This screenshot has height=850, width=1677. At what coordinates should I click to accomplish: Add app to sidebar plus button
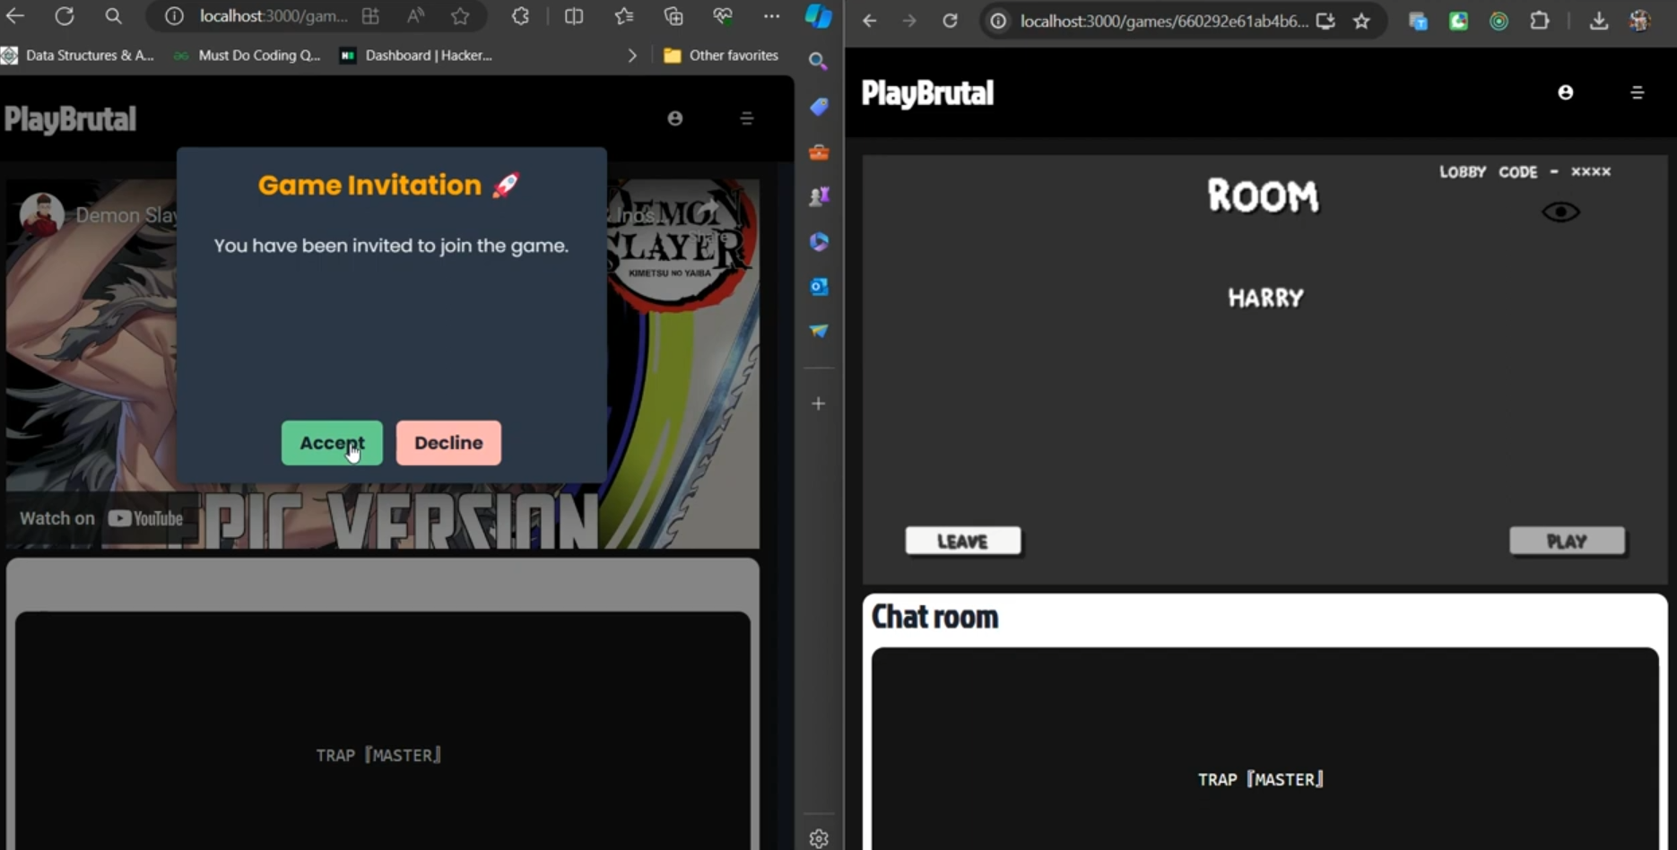pos(819,404)
